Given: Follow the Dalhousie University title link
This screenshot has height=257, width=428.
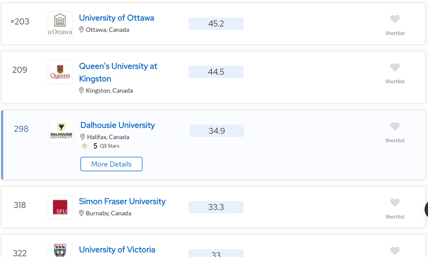Looking at the screenshot, I should (x=118, y=125).
